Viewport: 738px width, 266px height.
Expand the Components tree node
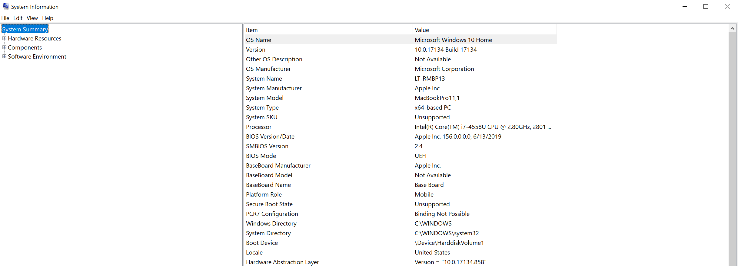coord(4,47)
